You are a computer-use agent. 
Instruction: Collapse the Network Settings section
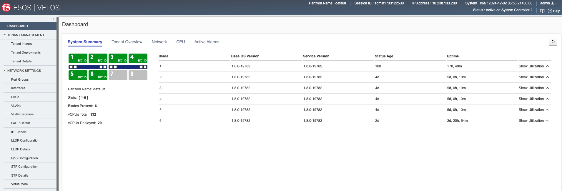[5, 71]
